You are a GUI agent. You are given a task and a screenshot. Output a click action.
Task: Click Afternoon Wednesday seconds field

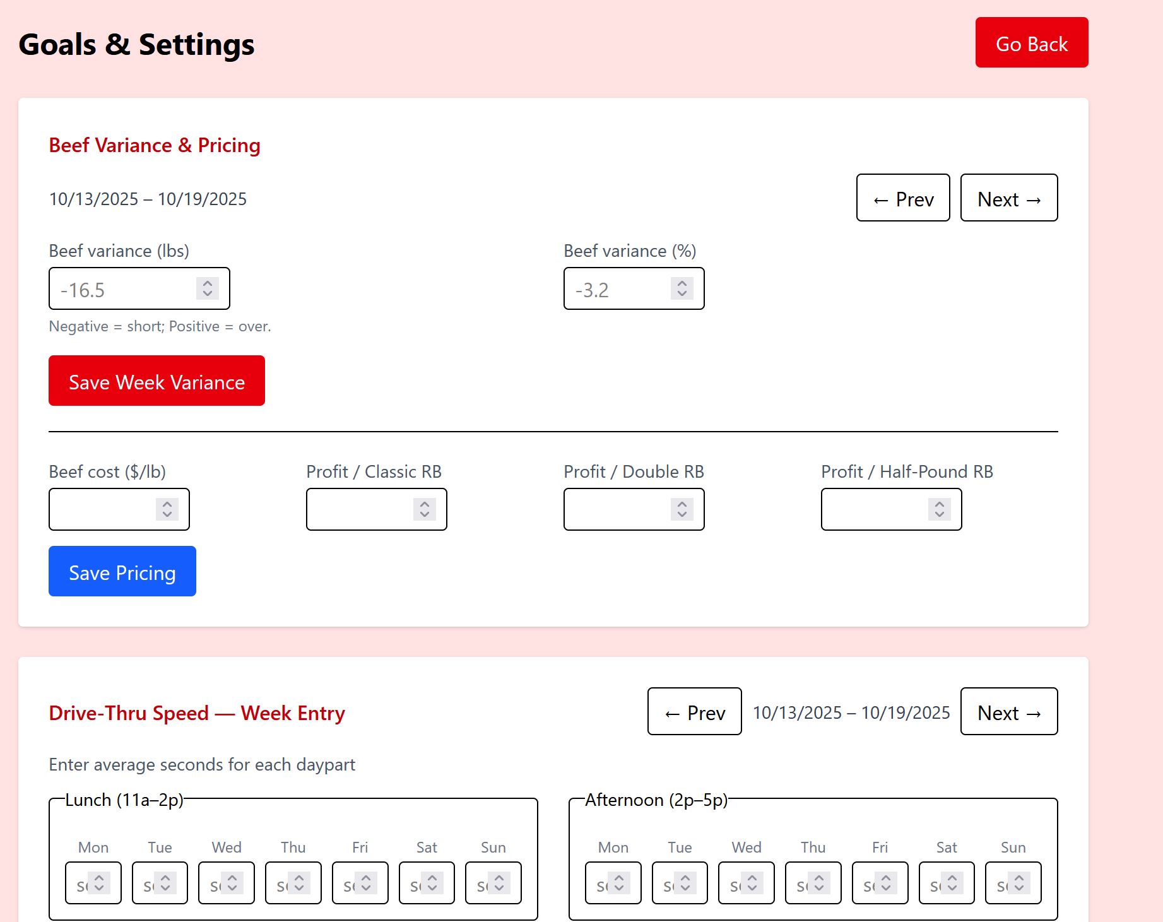tap(747, 883)
